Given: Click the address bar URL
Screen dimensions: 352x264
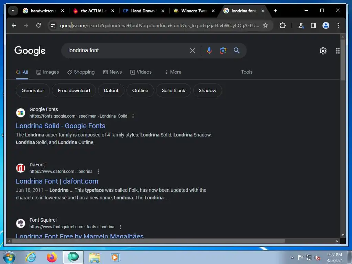Looking at the screenshot, I should click(x=159, y=25).
